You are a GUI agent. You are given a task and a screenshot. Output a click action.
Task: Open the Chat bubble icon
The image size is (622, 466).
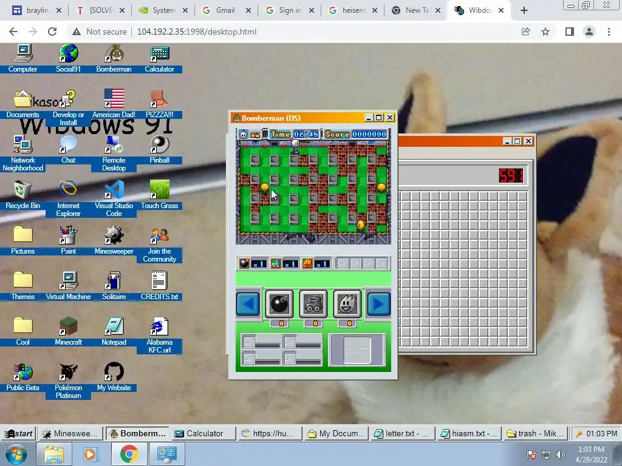point(68,144)
